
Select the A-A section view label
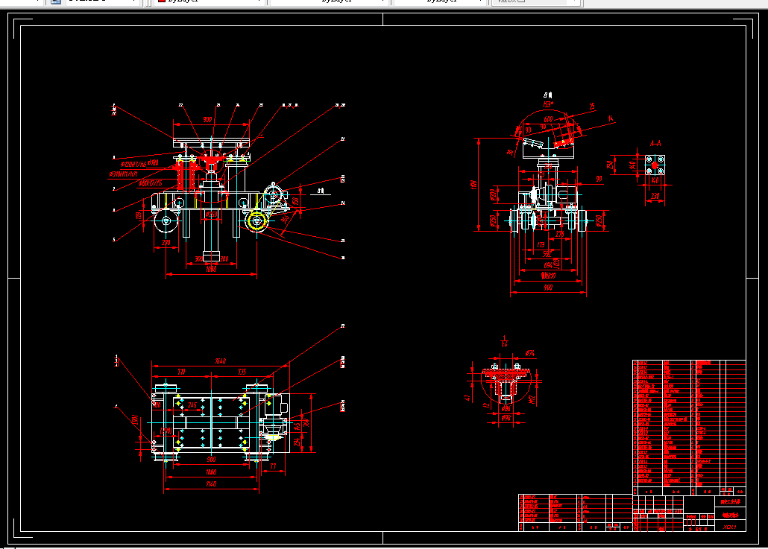(x=655, y=143)
